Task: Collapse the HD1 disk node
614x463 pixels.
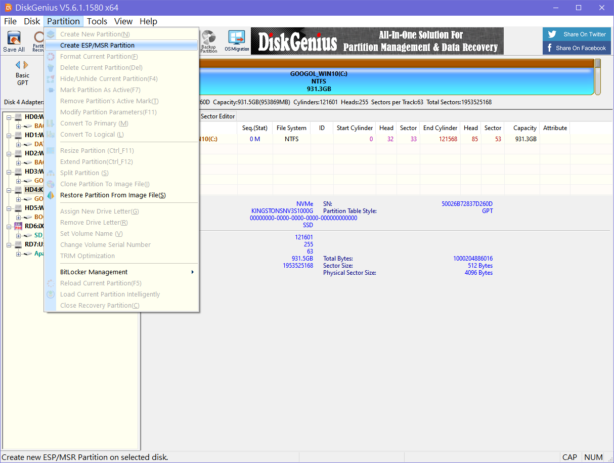Action: pyautogui.click(x=9, y=136)
